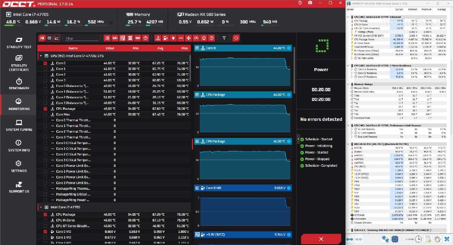Select Monitoring in sidebar
The image size is (453, 245).
(x=19, y=105)
